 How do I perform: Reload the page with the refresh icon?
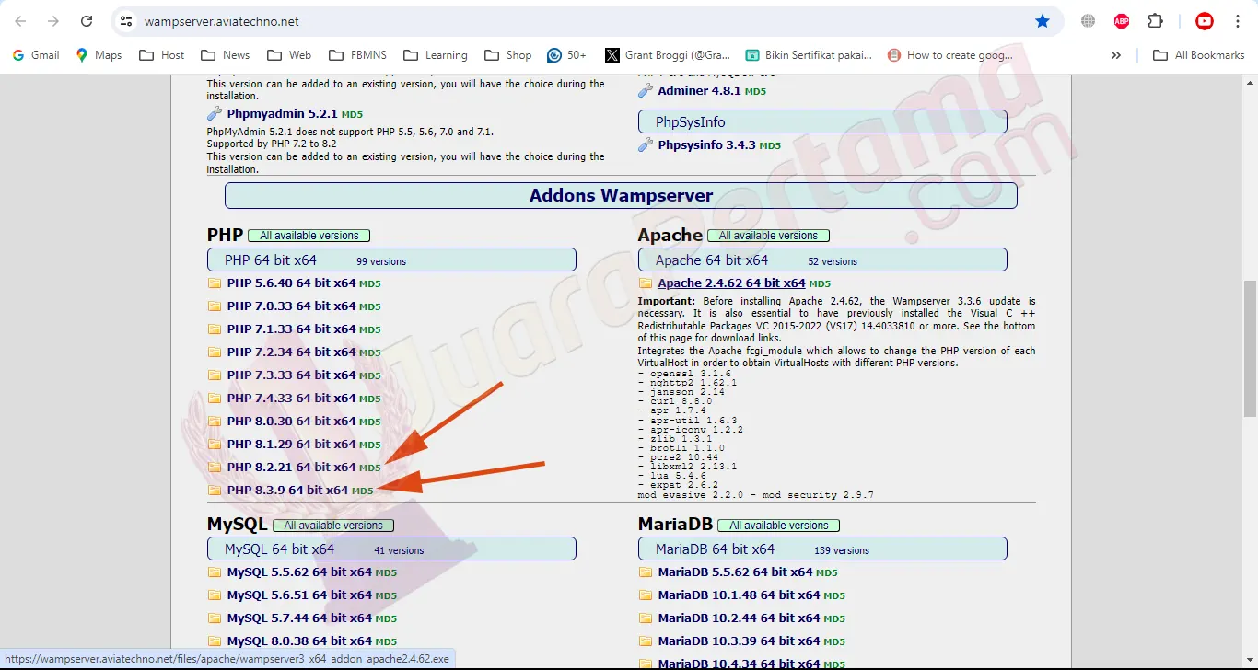(x=87, y=20)
